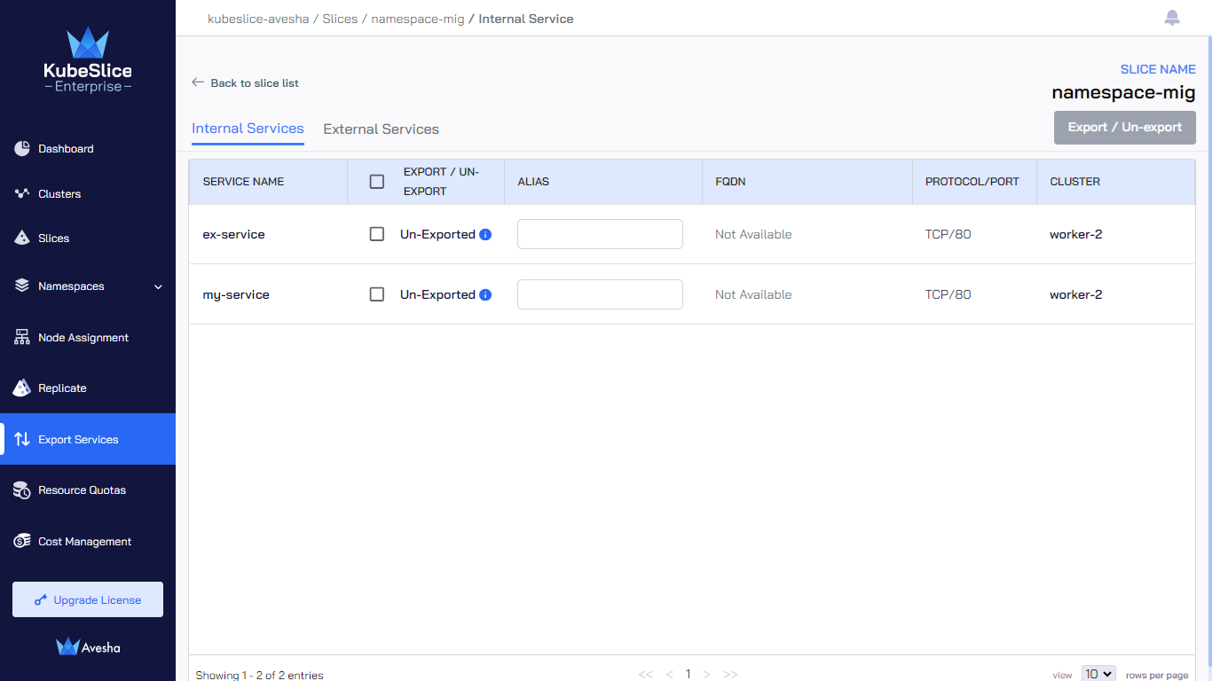Go to first page of entries

pyautogui.click(x=646, y=675)
